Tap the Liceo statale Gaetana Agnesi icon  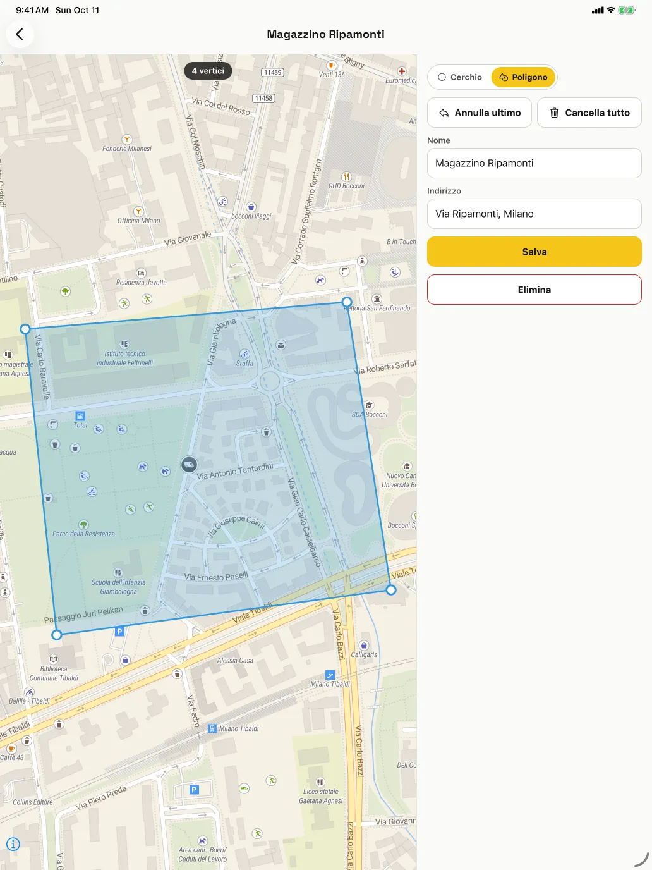320,782
